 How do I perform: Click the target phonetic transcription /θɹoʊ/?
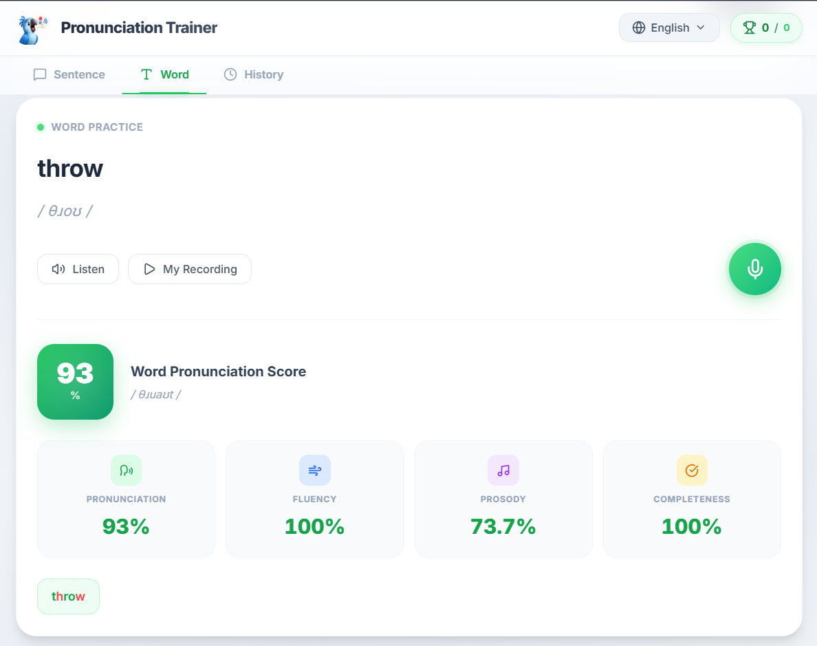click(65, 211)
